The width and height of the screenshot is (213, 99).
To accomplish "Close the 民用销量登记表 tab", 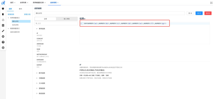I will pyautogui.click(x=45, y=3).
